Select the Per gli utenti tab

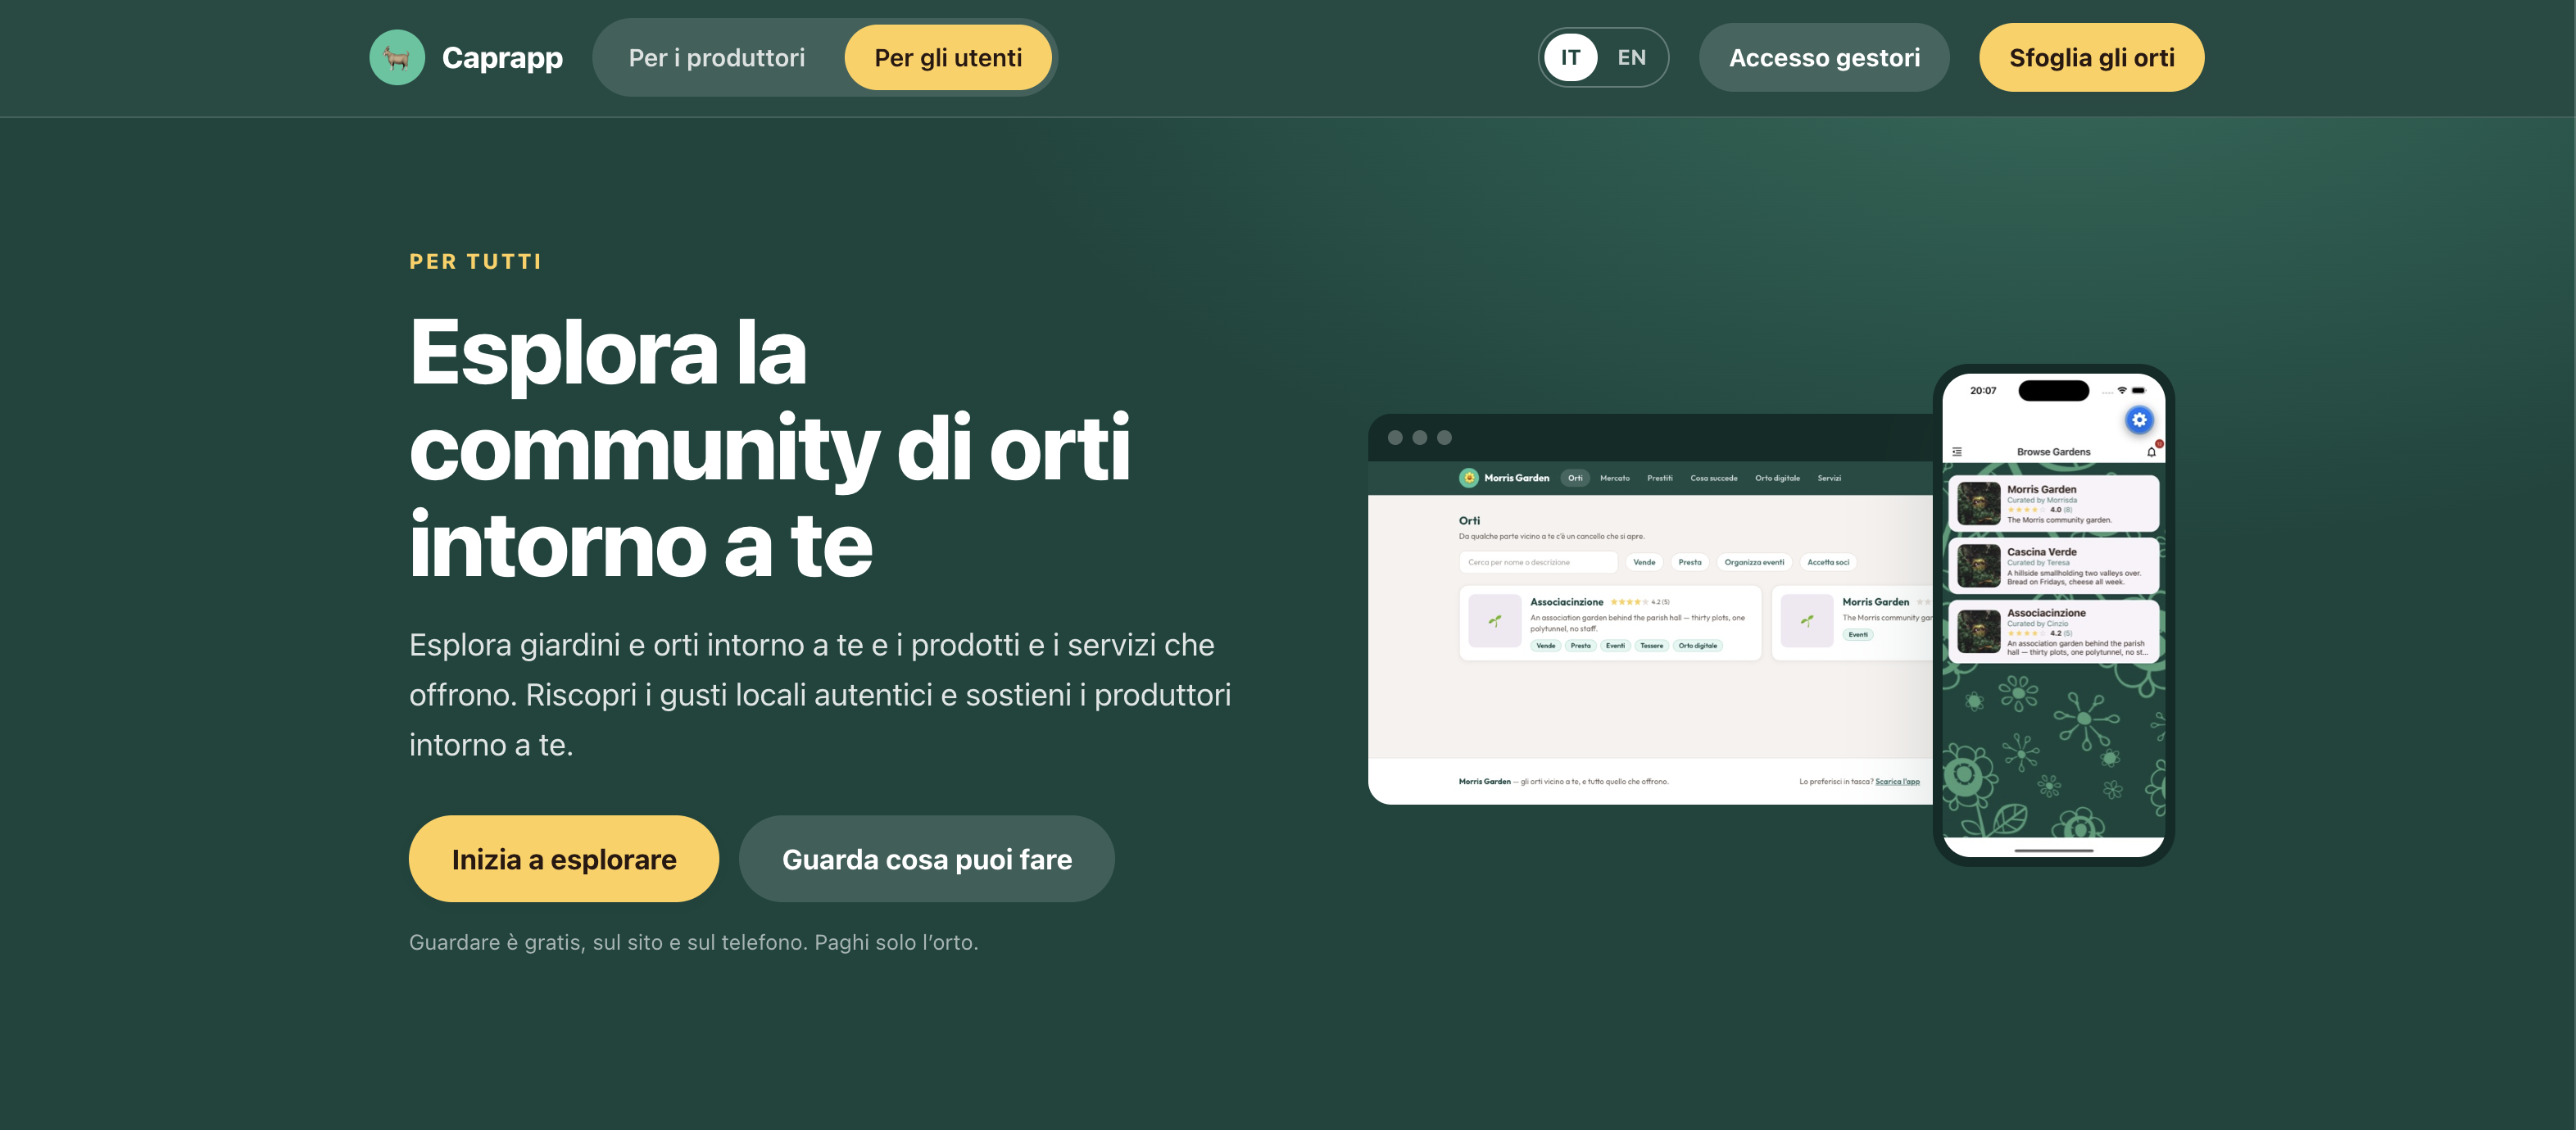[x=948, y=58]
